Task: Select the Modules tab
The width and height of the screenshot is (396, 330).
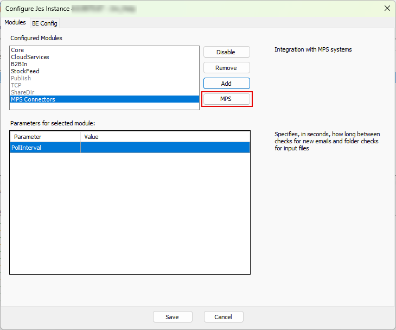Action: (x=15, y=22)
